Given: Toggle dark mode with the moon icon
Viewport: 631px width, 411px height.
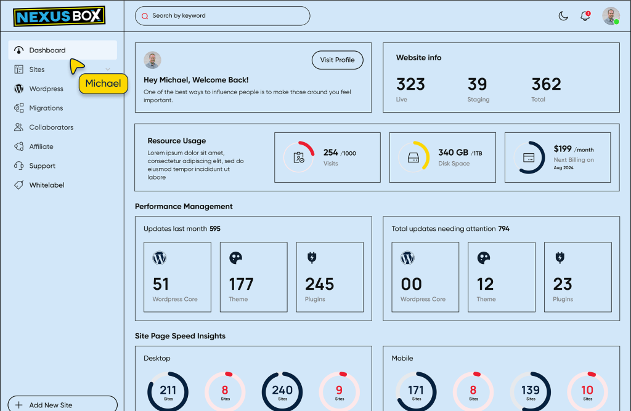Looking at the screenshot, I should coord(563,16).
